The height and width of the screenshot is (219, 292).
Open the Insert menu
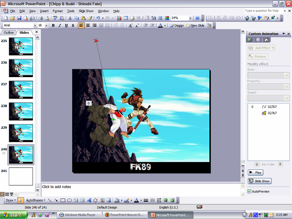pyautogui.click(x=44, y=11)
